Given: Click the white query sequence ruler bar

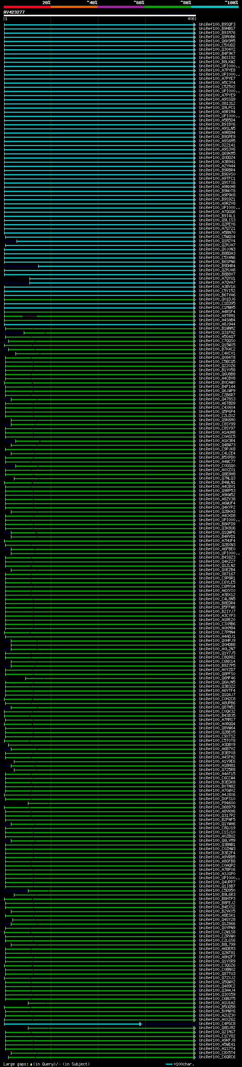Looking at the screenshot, I should click(100, 15).
